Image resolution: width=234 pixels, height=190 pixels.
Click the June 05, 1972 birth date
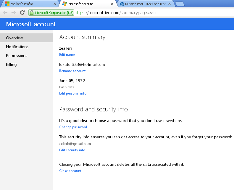(x=72, y=81)
